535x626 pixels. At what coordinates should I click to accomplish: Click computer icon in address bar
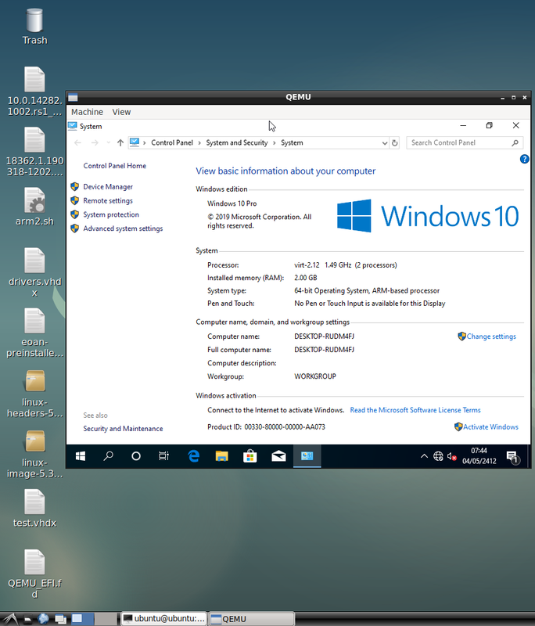point(135,142)
